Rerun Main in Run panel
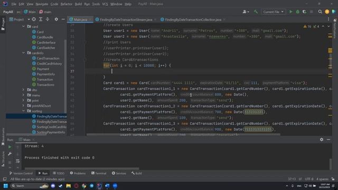 (x=10, y=147)
